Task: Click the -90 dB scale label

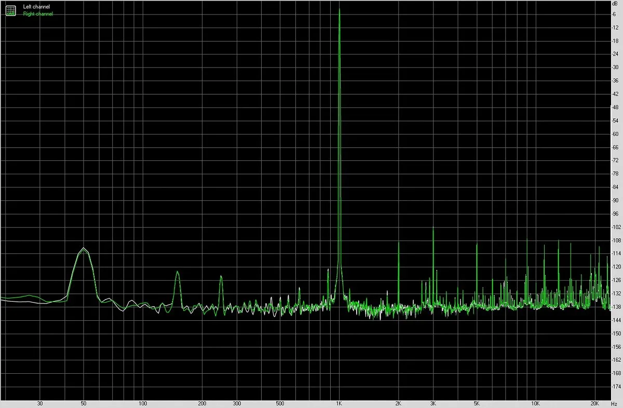Action: point(614,200)
